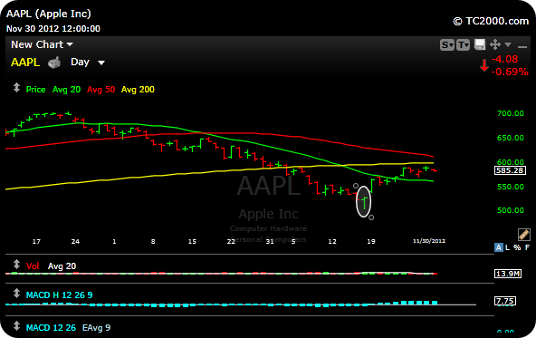The width and height of the screenshot is (536, 338).
Task: Click the -4.08 net change value
Action: (504, 59)
